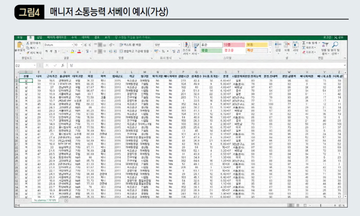Screen dimensions: 360x216
Task: Apply the 계산 (Calculation) cell style
Action: click(x=256, y=50)
